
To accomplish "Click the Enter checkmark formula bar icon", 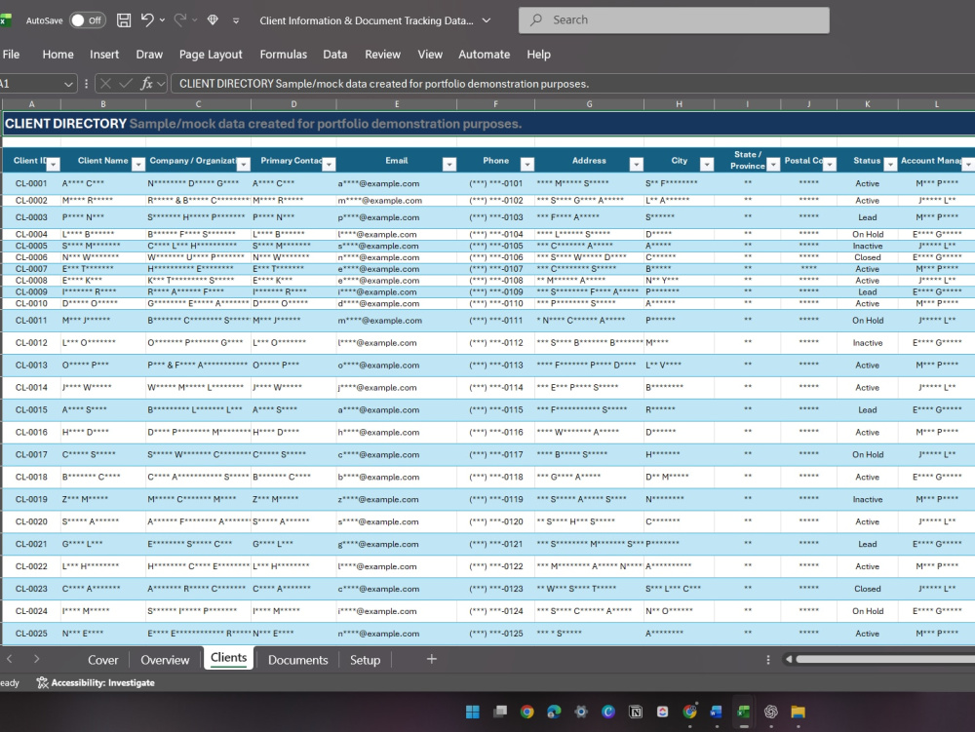I will 126,83.
